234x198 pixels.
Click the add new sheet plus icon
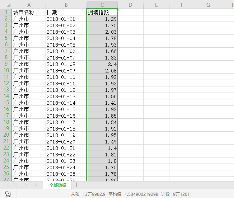coord(76,185)
